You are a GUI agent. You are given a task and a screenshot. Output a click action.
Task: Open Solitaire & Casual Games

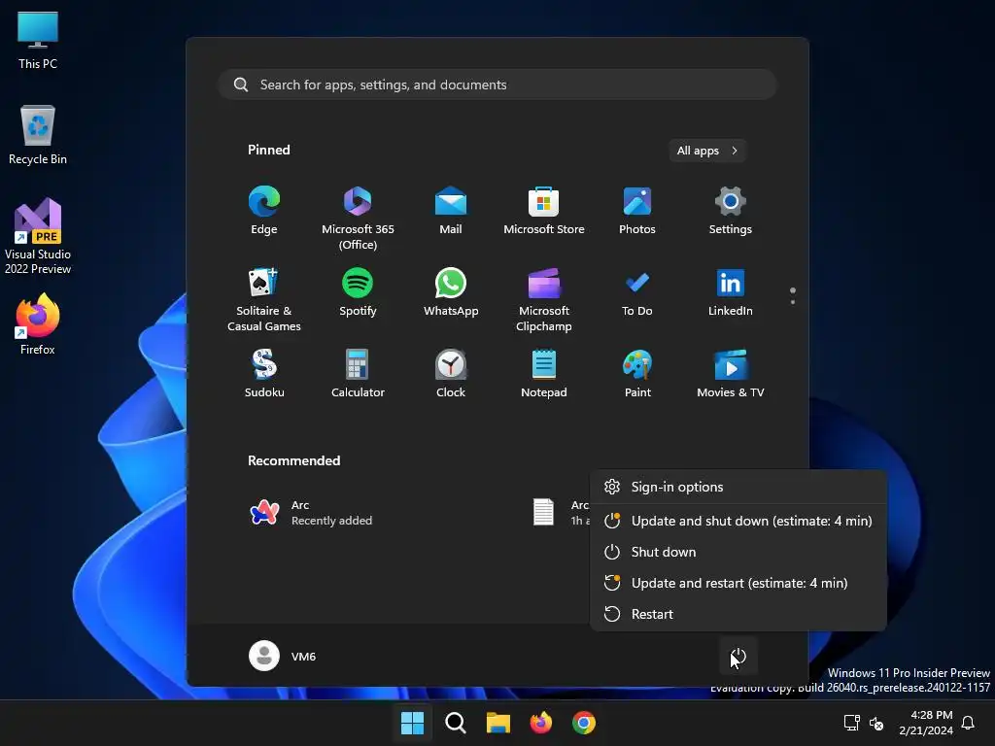pos(264,299)
